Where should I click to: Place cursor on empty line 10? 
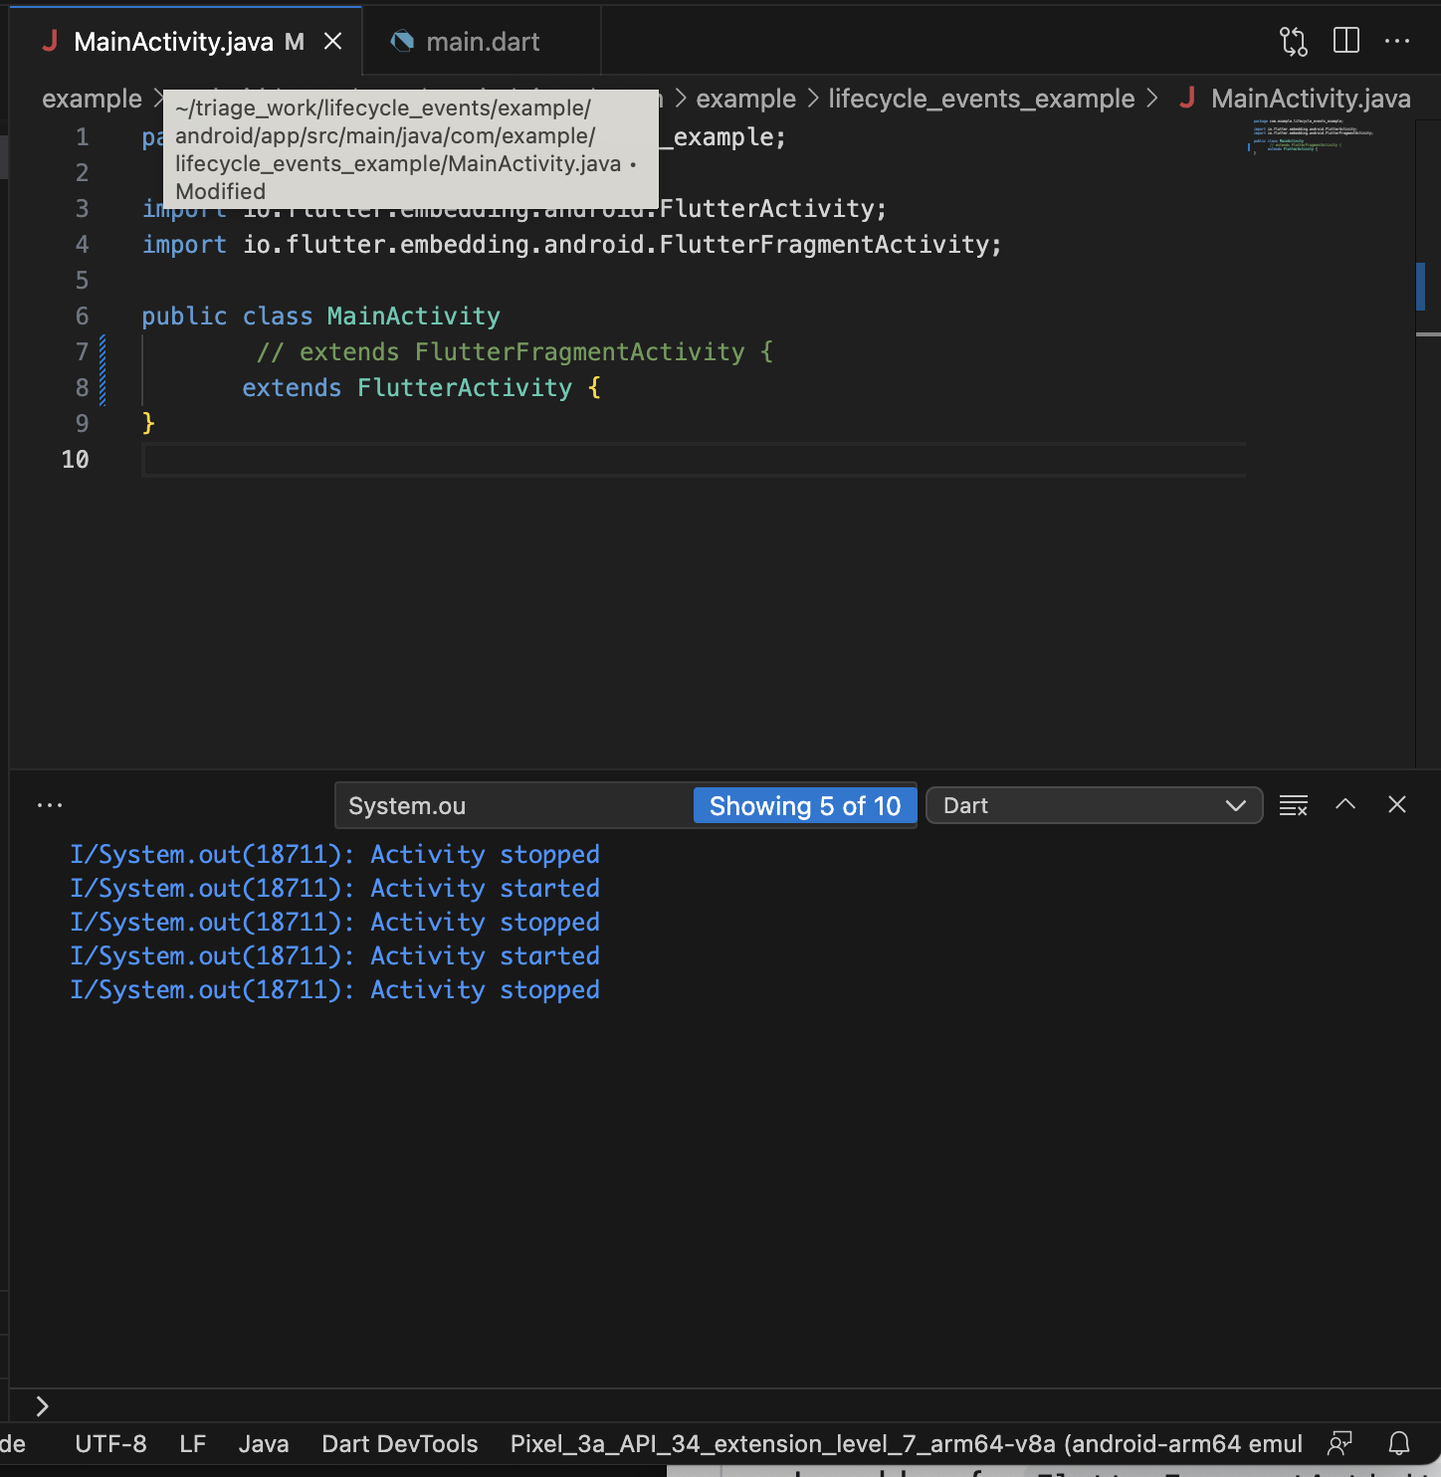pyautogui.click(x=694, y=460)
